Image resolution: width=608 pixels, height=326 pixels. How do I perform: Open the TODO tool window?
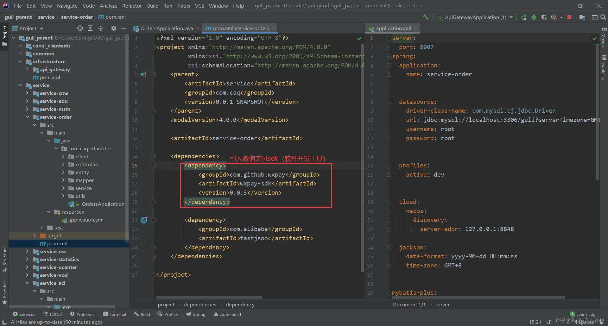click(x=53, y=314)
